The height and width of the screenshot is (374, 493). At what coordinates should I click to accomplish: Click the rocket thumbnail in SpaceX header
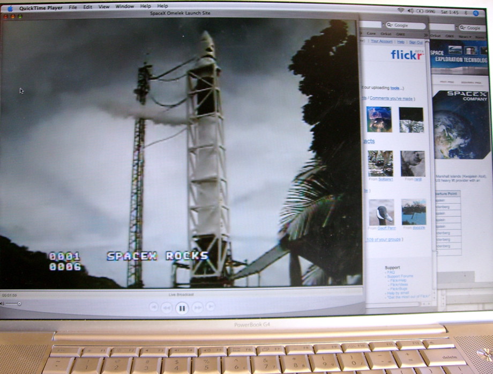(454, 50)
